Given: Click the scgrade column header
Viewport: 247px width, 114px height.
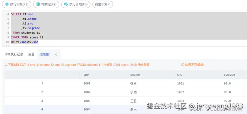Looking at the screenshot, I should pos(229,75).
